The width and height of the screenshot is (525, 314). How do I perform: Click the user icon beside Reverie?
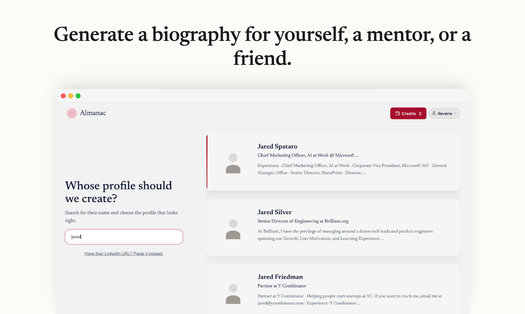tap(434, 114)
